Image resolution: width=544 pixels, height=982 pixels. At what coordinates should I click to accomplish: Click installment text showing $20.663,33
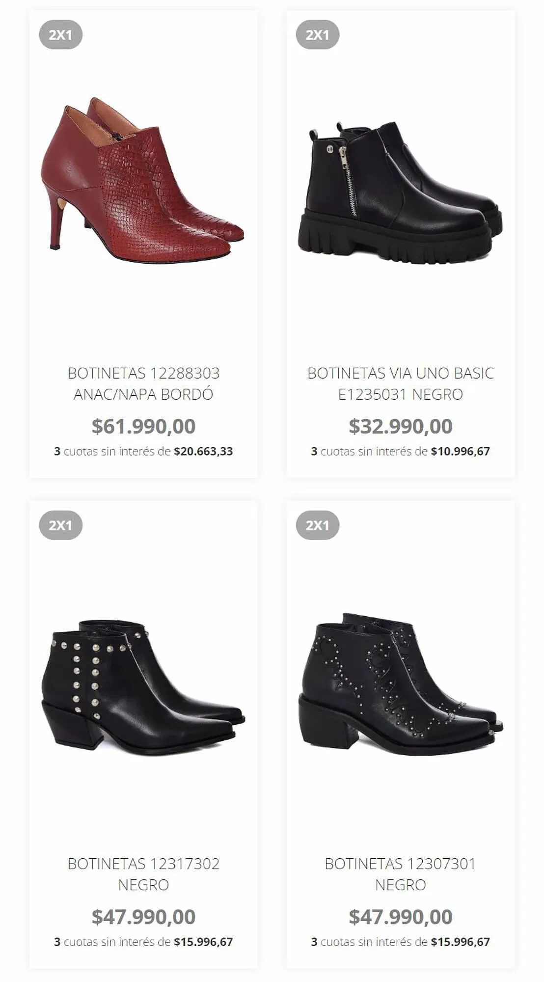point(143,451)
